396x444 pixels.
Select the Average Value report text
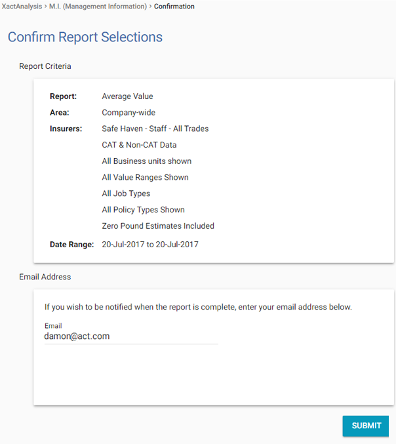(x=127, y=96)
